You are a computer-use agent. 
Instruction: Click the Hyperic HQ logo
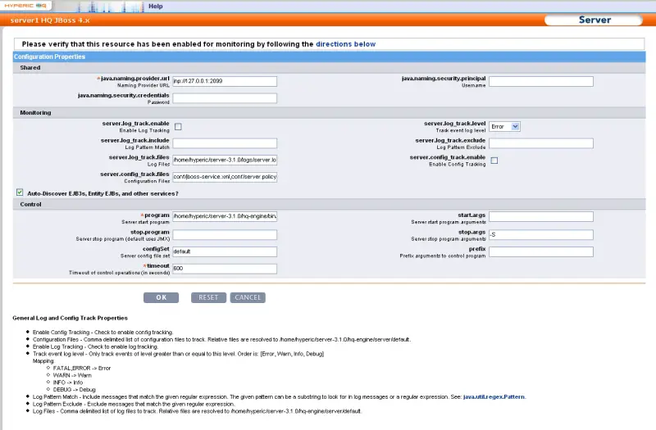[25, 6]
